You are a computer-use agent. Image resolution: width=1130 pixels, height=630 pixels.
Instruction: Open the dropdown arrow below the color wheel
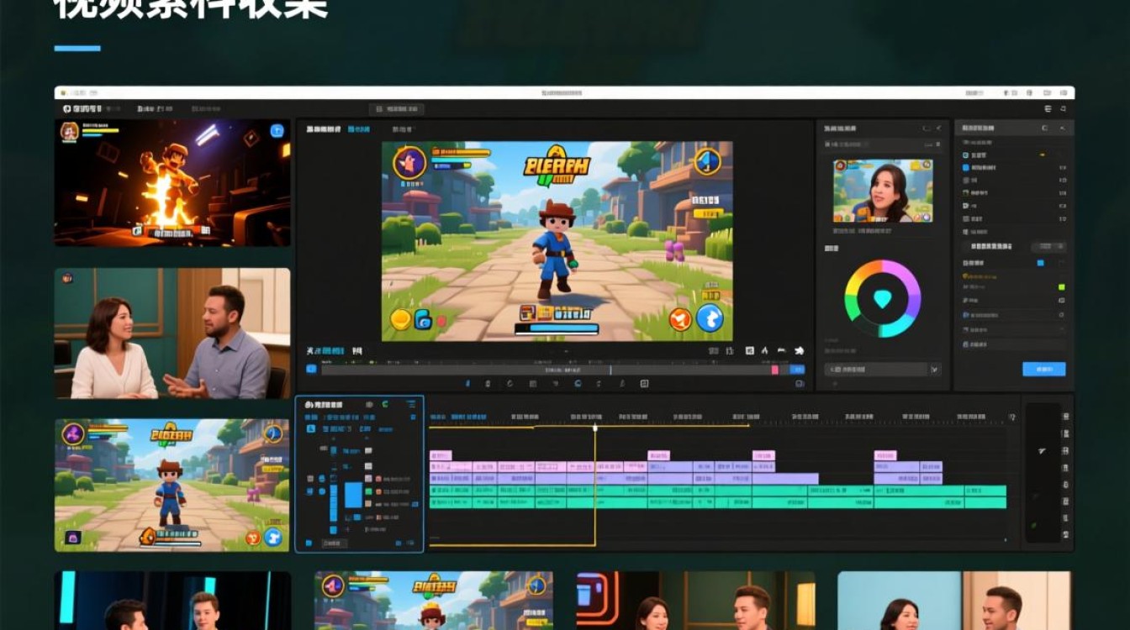[x=935, y=369]
